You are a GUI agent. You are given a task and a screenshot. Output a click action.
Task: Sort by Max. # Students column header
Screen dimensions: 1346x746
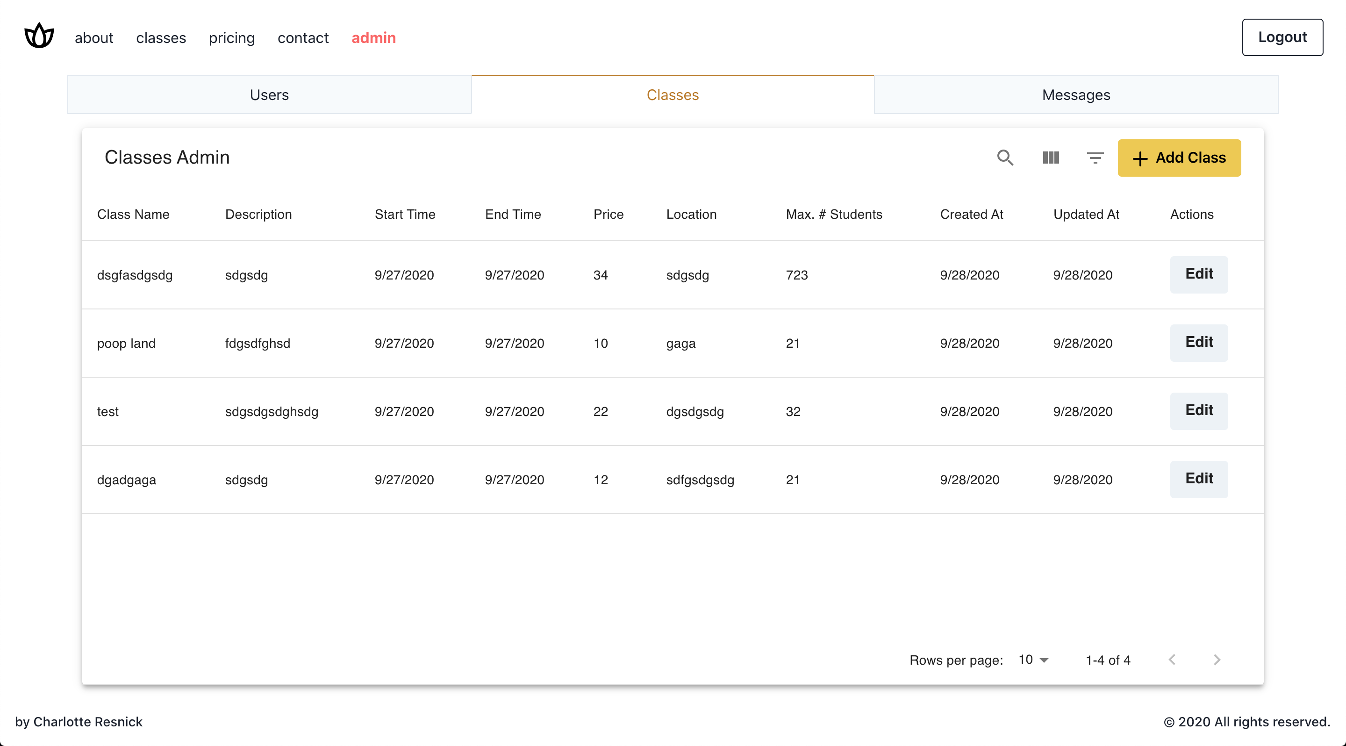tap(834, 214)
